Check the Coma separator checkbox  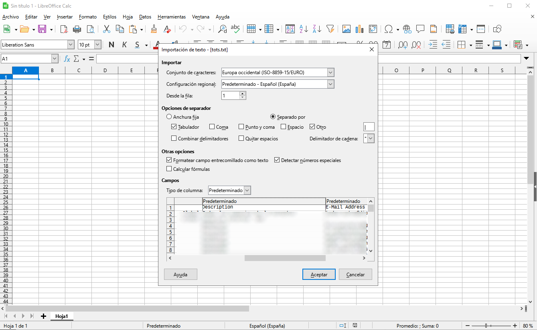click(212, 127)
